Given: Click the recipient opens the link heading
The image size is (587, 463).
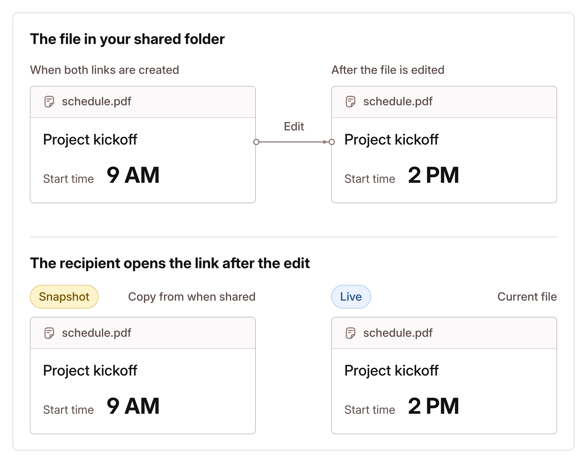Looking at the screenshot, I should click(x=170, y=263).
